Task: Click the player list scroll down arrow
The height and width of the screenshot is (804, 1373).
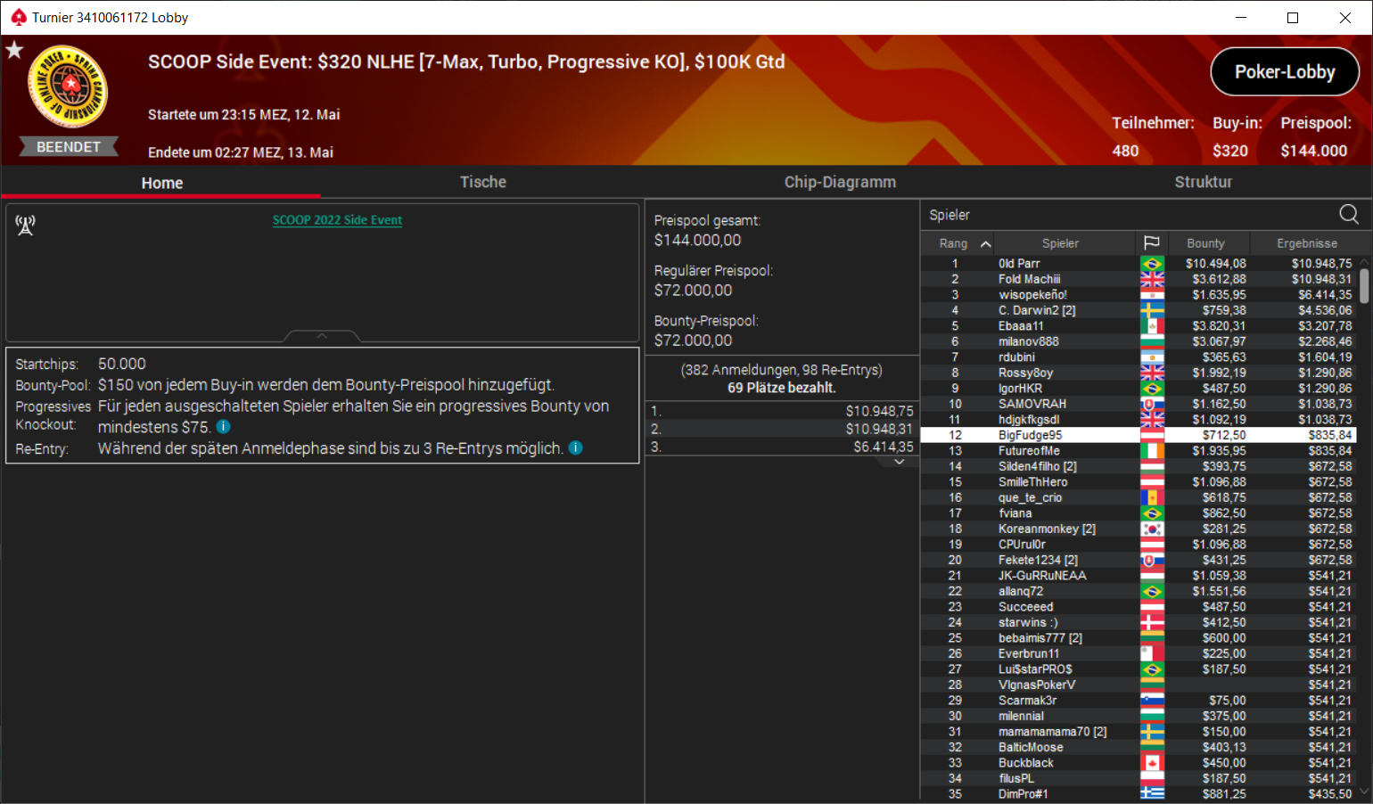Action: [1364, 792]
